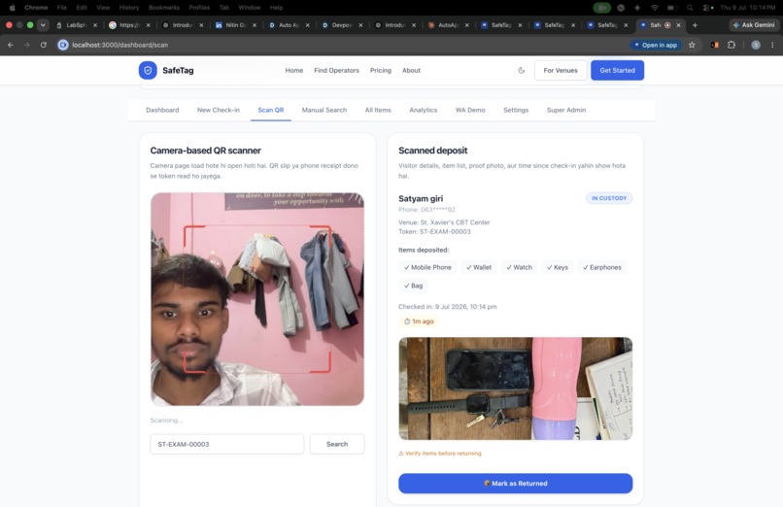Click the deposited items proof photo
783x507 pixels.
coord(515,389)
